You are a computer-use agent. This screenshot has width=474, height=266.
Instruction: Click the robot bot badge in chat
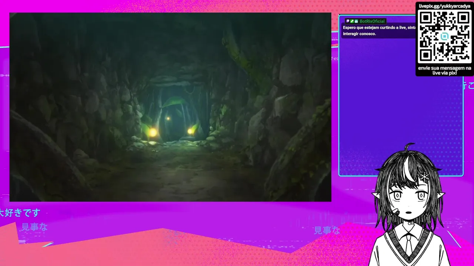(x=356, y=21)
